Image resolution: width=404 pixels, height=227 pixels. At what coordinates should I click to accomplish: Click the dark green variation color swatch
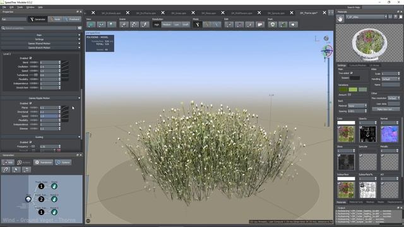point(343,90)
